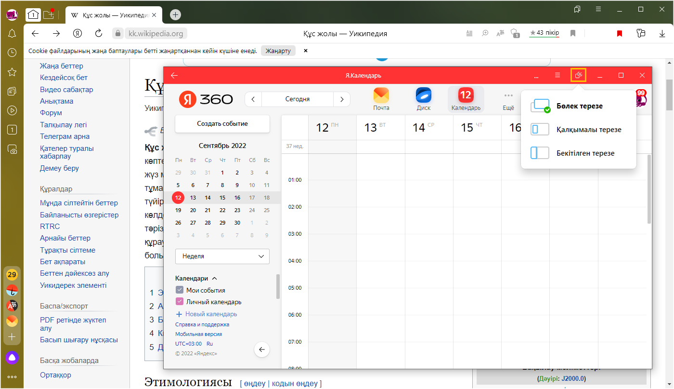Select September 15 in mini calendar
The image size is (674, 389).
click(x=222, y=198)
